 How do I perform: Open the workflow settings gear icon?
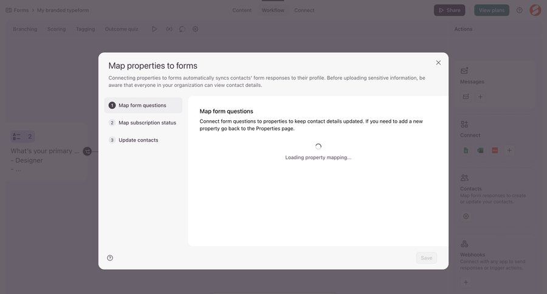tap(195, 29)
